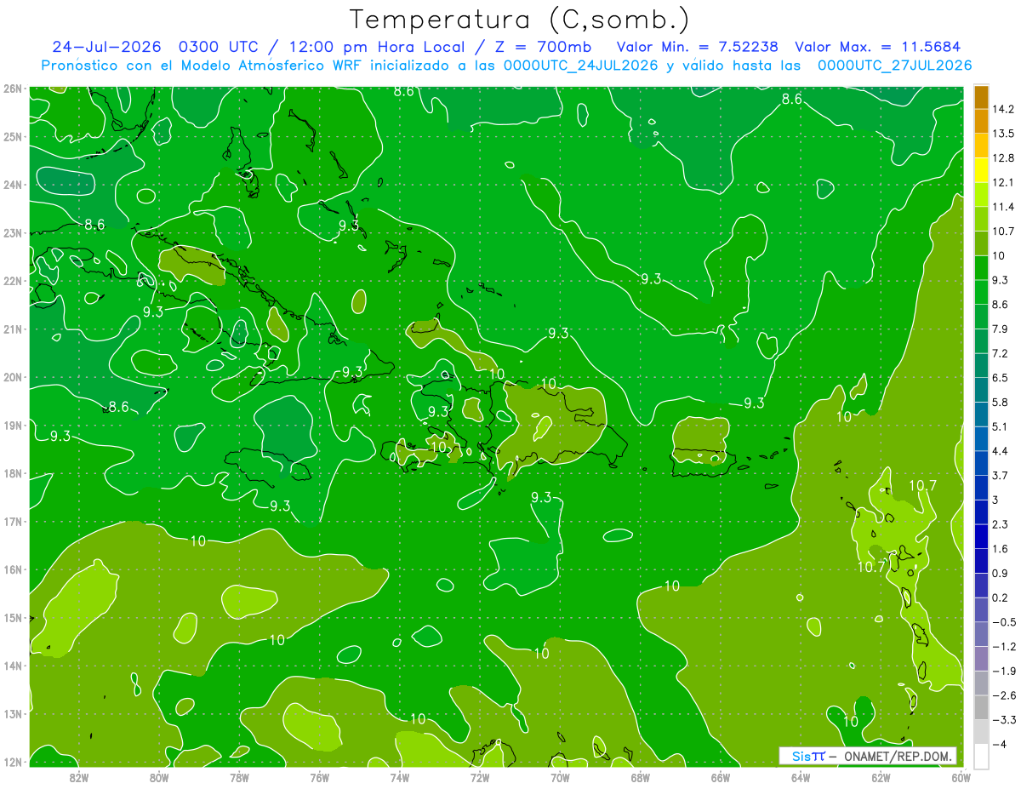Click the 12.1 colorbar label
Image resolution: width=1021 pixels, height=789 pixels.
tap(1003, 182)
